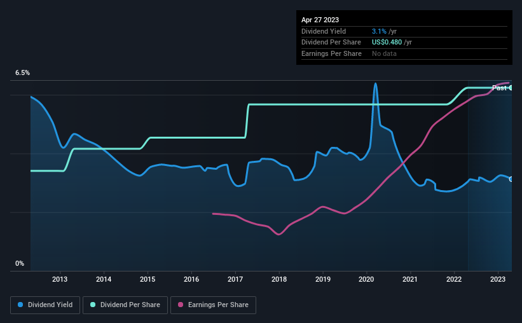Toggle the Earnings Per Share legend button
Viewport: 522px width, 323px height.
click(x=213, y=305)
